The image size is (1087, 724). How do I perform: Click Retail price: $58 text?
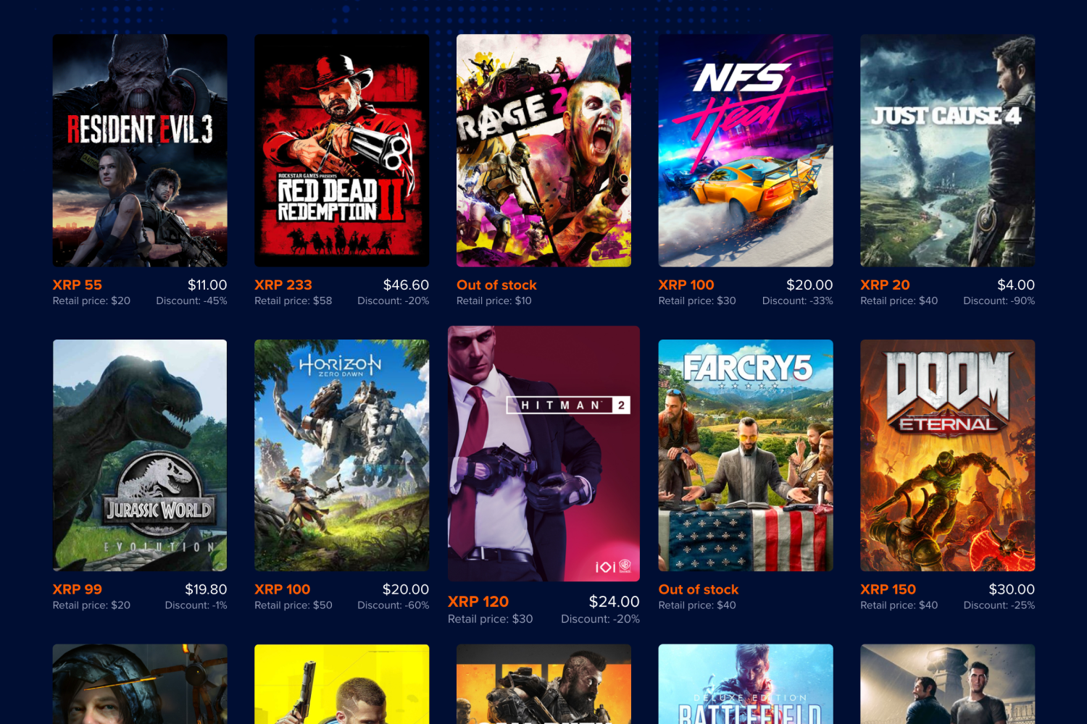point(293,300)
